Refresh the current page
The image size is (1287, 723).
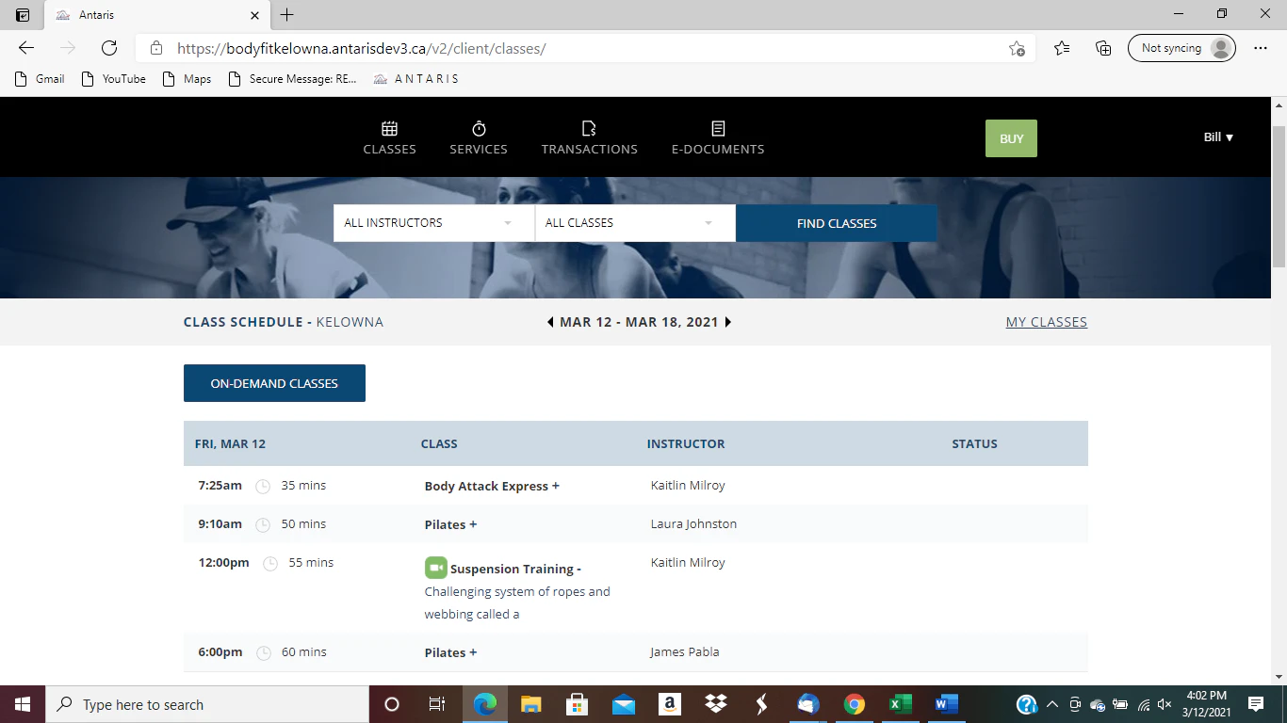click(109, 48)
